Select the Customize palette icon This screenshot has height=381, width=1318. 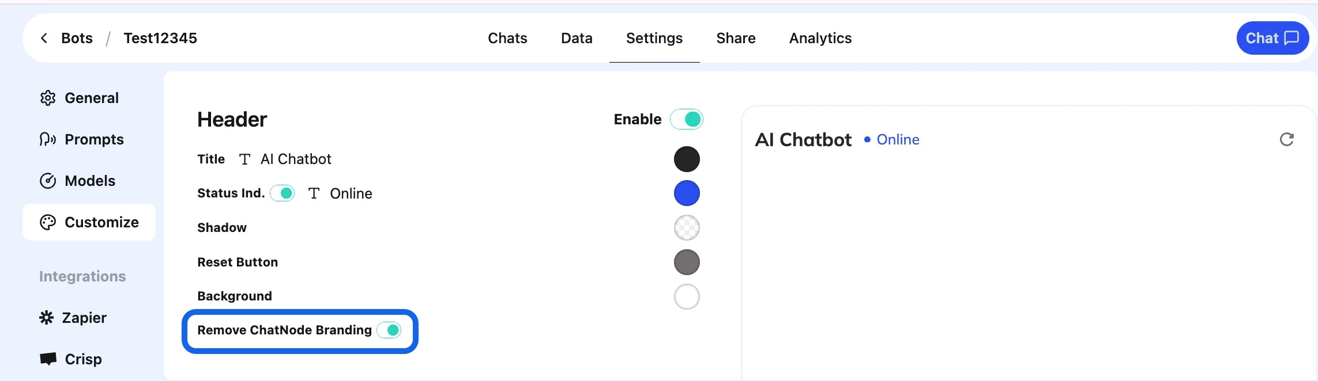[48, 222]
